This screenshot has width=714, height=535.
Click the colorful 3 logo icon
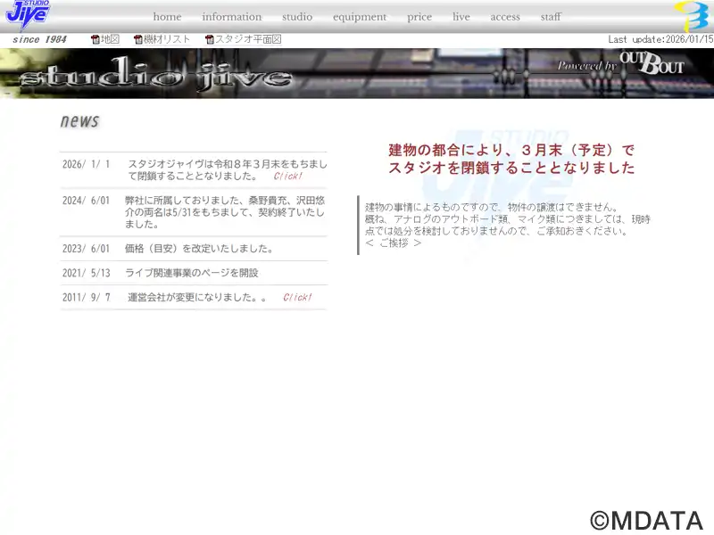pyautogui.click(x=693, y=16)
